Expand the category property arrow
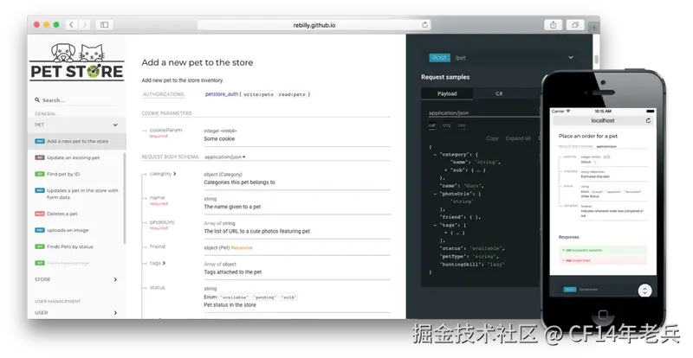693x358 pixels. 175,174
